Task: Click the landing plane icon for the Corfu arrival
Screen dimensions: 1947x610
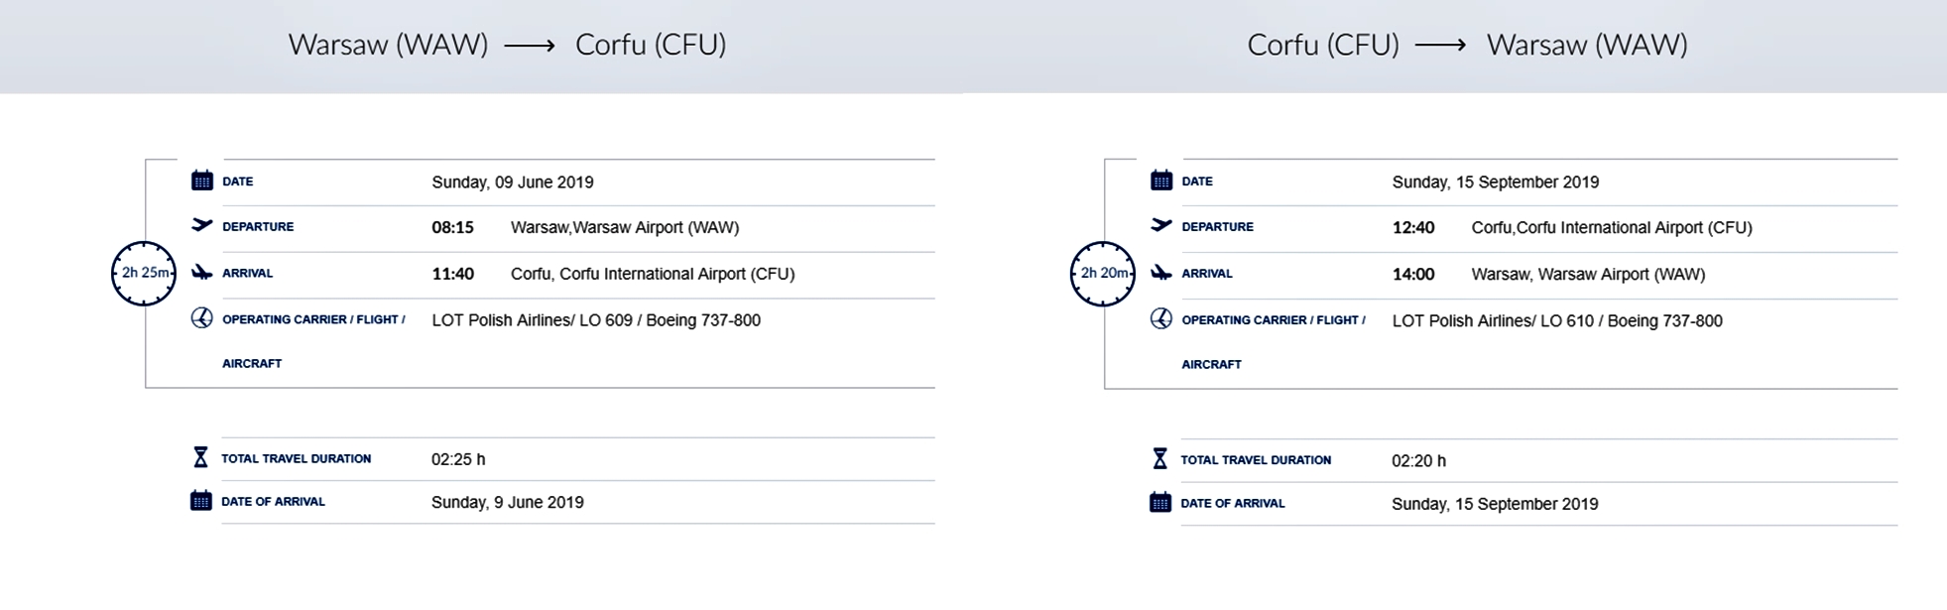Action: coord(201,272)
